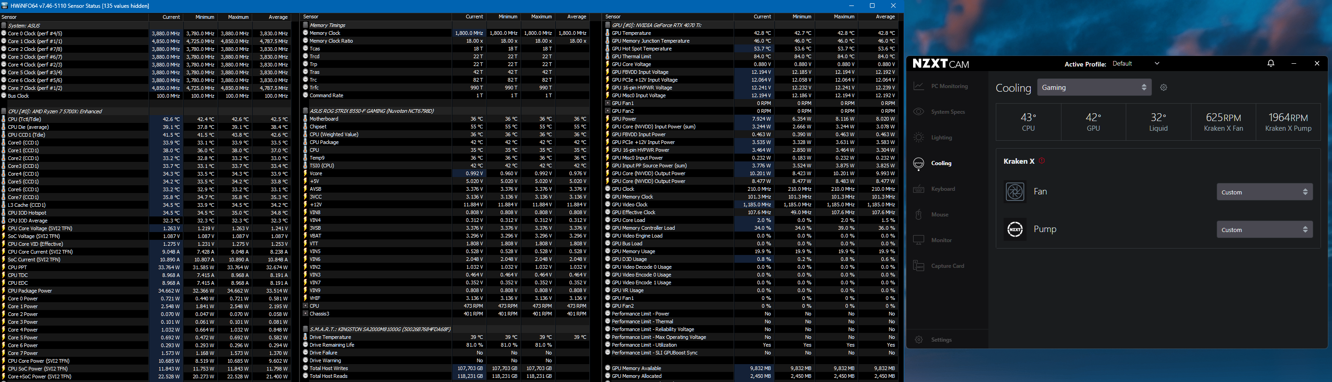Select the CPU Package Power row

146,291
